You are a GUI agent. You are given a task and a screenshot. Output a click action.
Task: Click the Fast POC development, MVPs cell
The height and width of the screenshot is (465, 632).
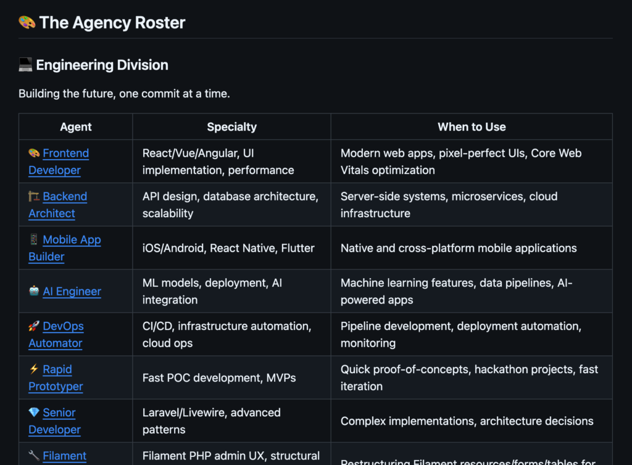pos(219,377)
